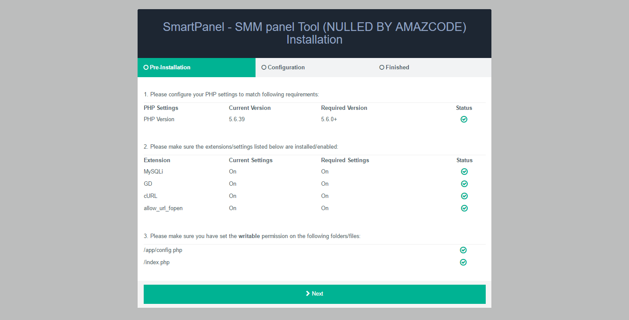Click step 1 PHP settings instruction text
The width and height of the screenshot is (629, 320).
point(232,94)
